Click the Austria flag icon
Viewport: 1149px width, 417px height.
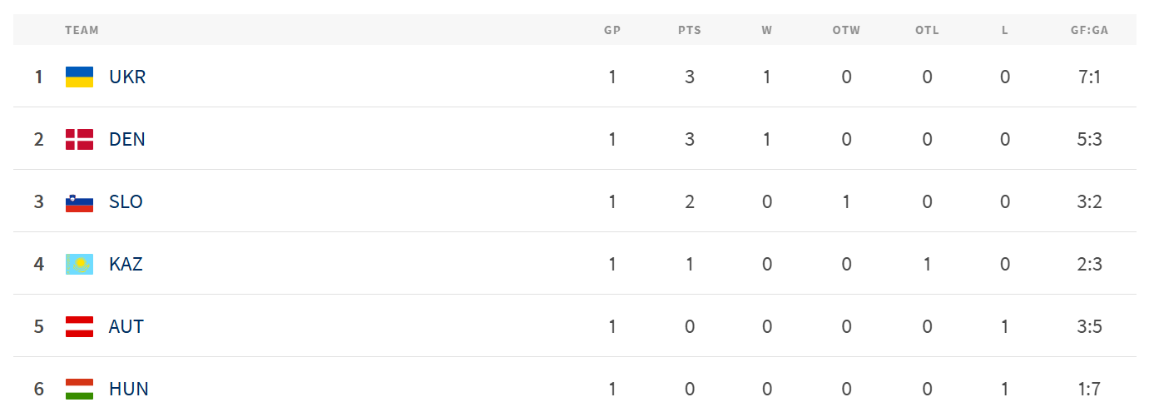pos(79,327)
